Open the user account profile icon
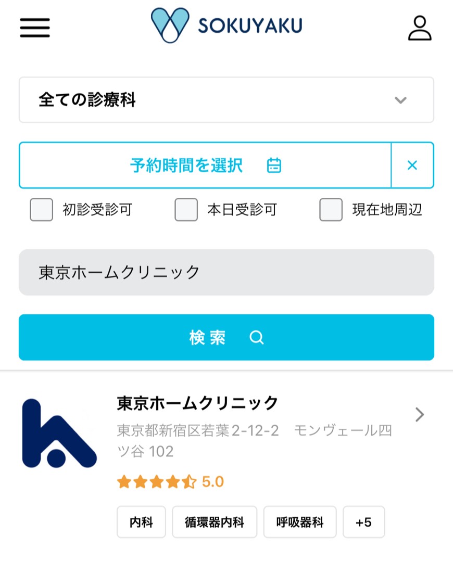The image size is (453, 561). [420, 28]
